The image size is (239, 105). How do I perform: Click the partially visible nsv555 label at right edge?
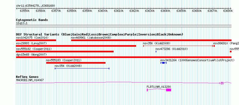[x=234, y=49]
